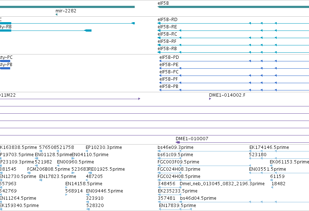Select protein eIF5B-PE
This screenshot has height=211, width=309.
[x=169, y=65]
